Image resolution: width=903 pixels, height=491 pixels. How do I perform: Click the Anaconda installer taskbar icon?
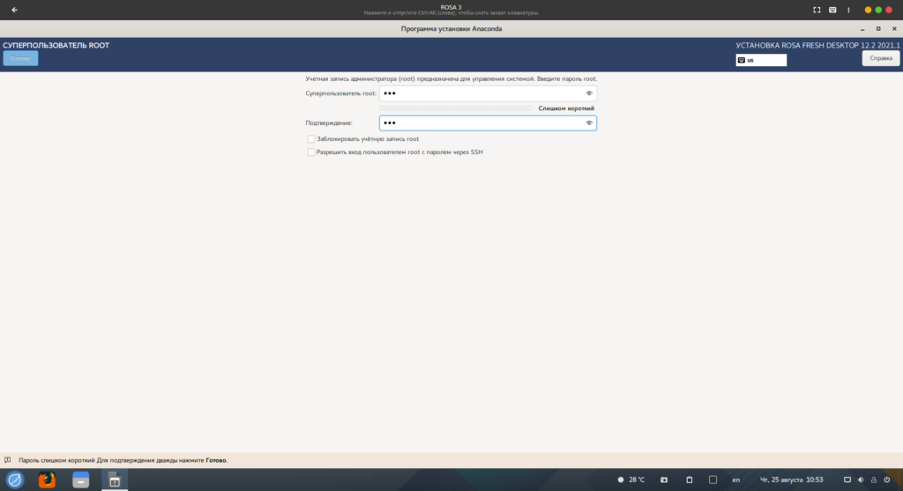(114, 480)
